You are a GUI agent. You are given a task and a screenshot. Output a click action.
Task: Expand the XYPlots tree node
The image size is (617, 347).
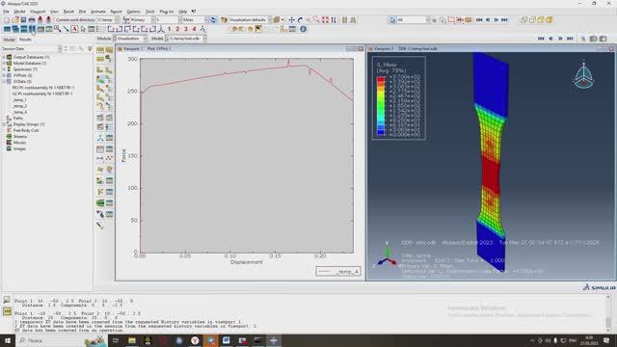4,75
